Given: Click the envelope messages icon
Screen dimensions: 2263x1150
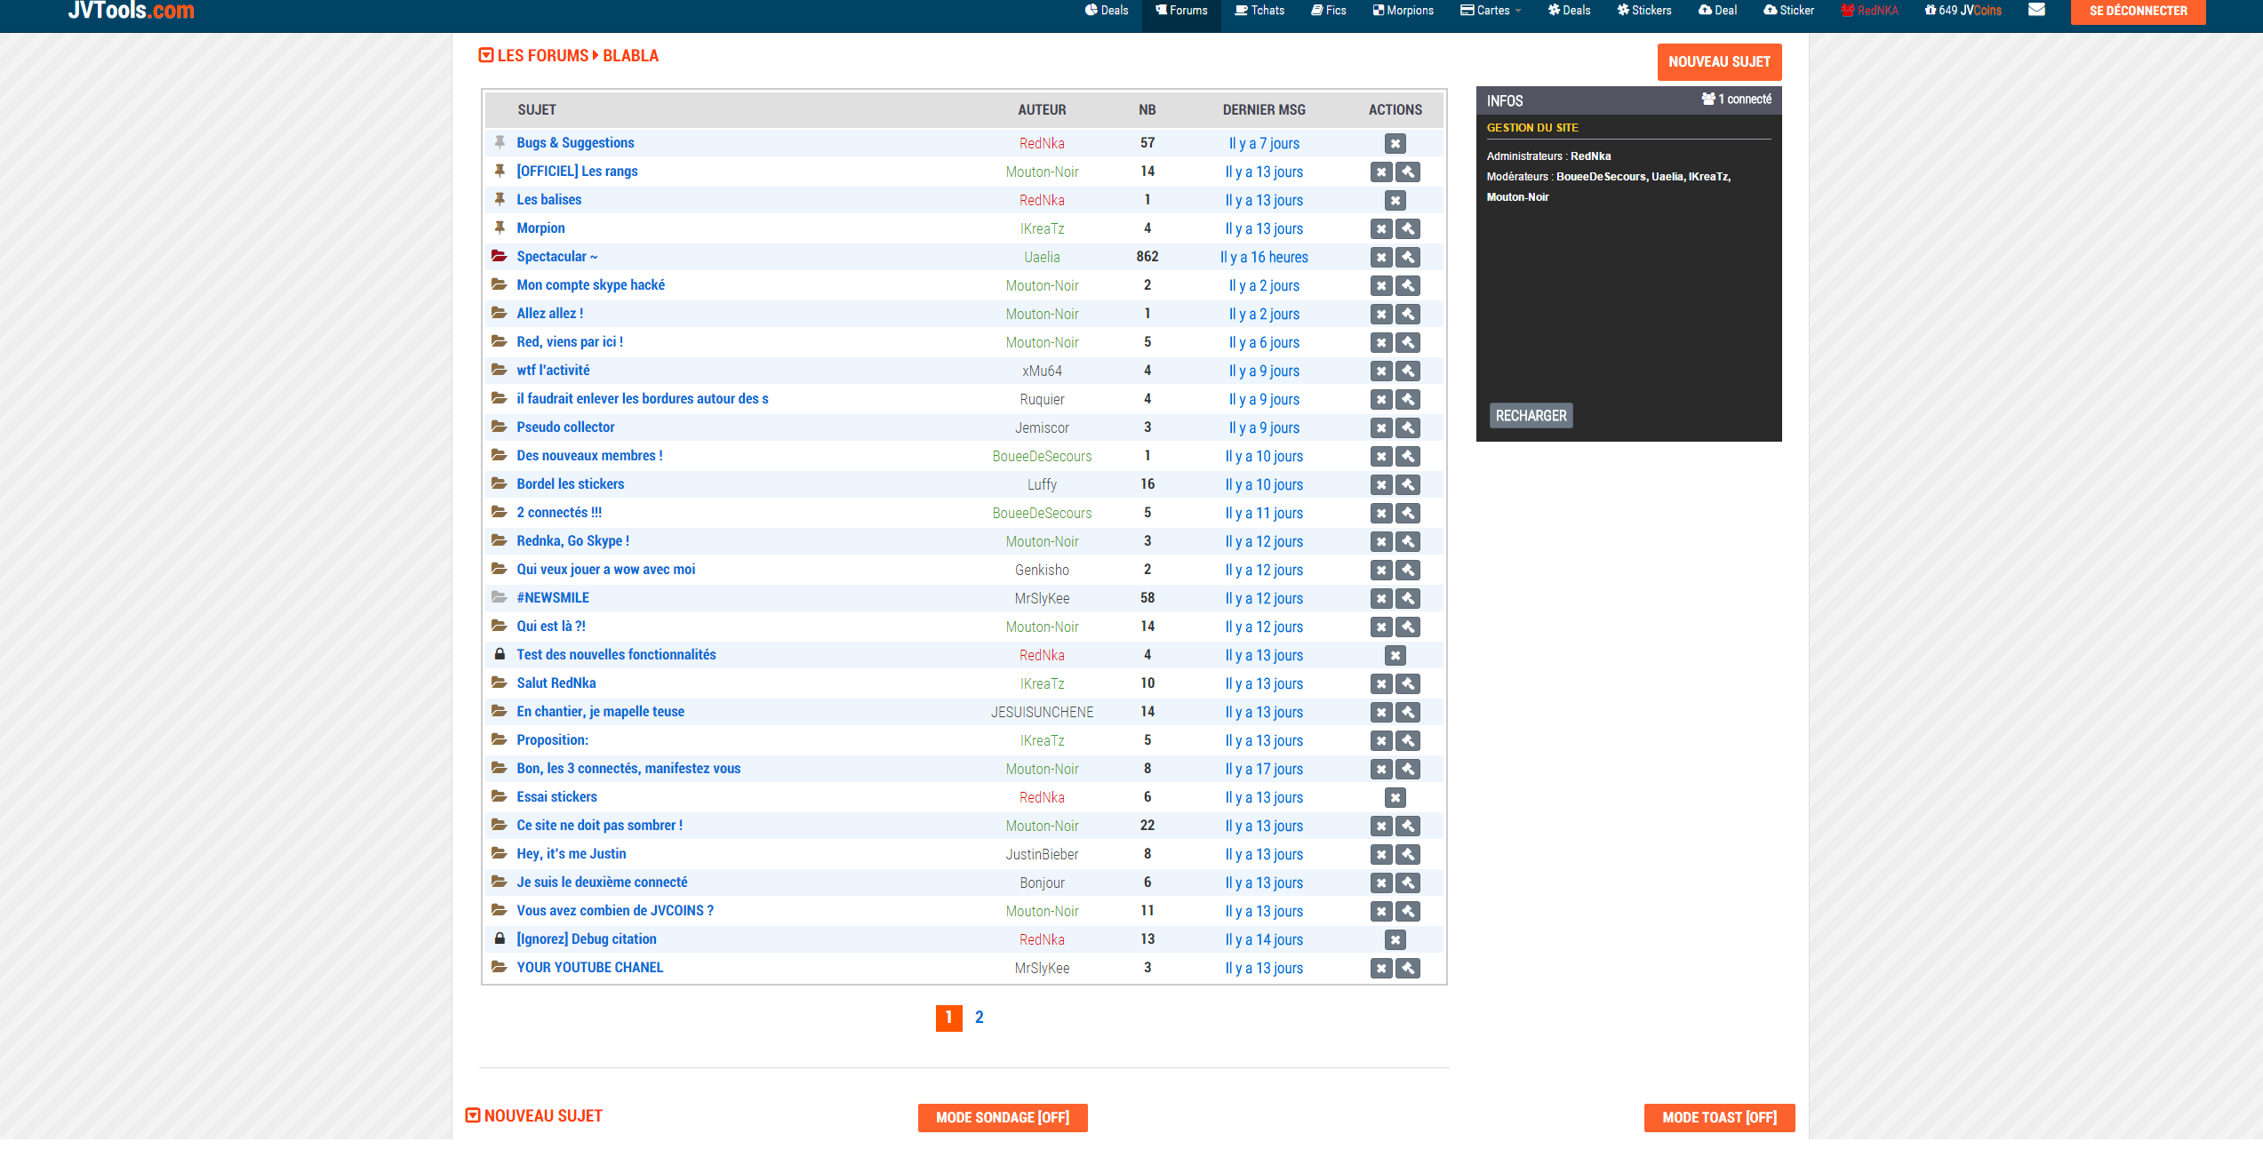Looking at the screenshot, I should [x=2036, y=10].
